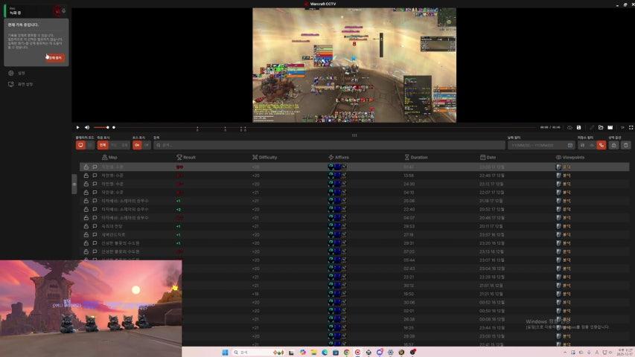Open the folder icon in player toolbar
The width and height of the screenshot is (635, 357).
(x=601, y=127)
